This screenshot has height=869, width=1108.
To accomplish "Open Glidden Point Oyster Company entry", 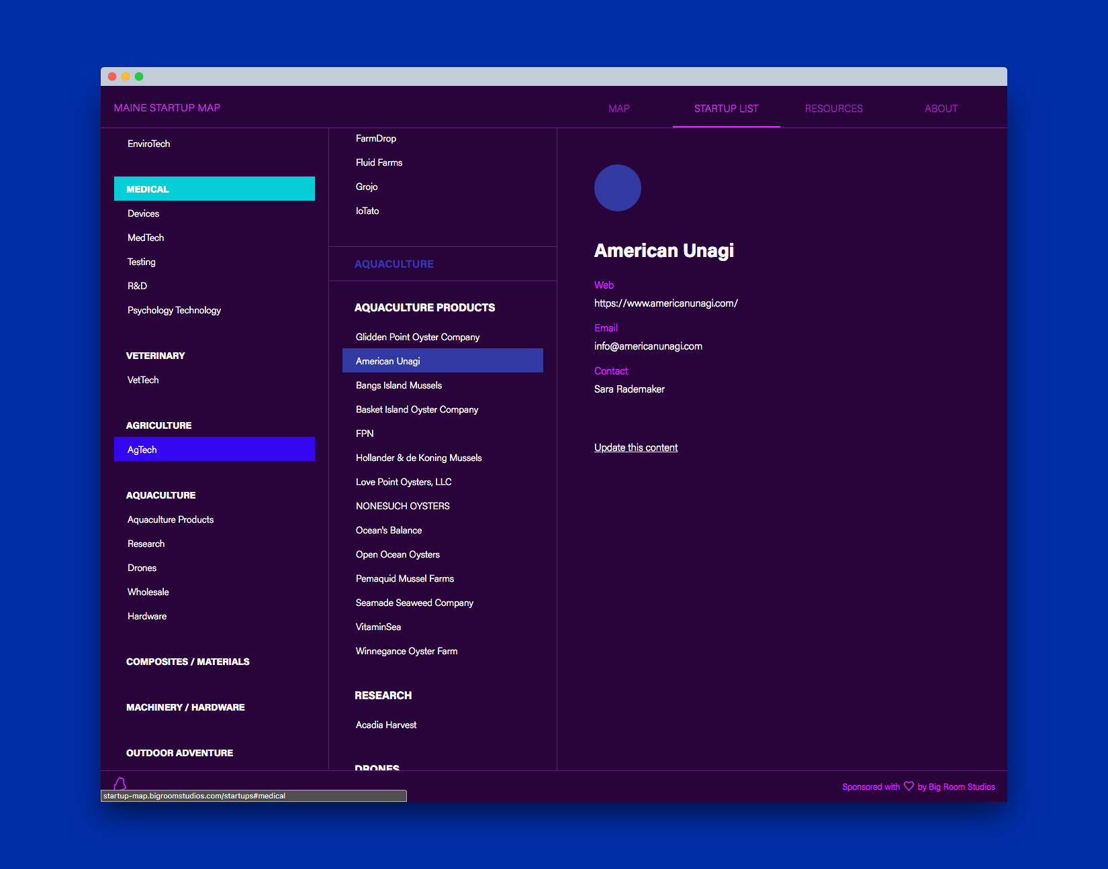I will (x=418, y=337).
